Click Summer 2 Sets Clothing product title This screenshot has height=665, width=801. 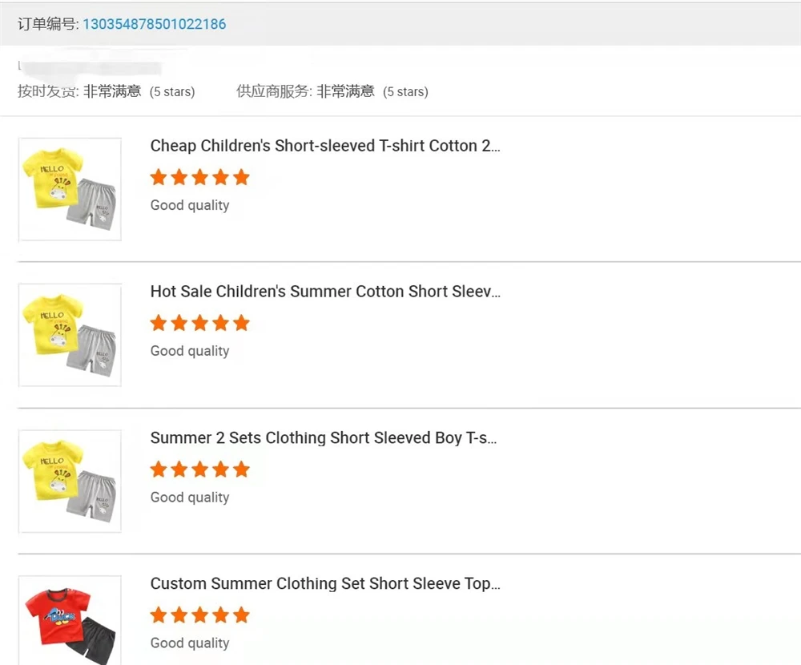click(324, 438)
